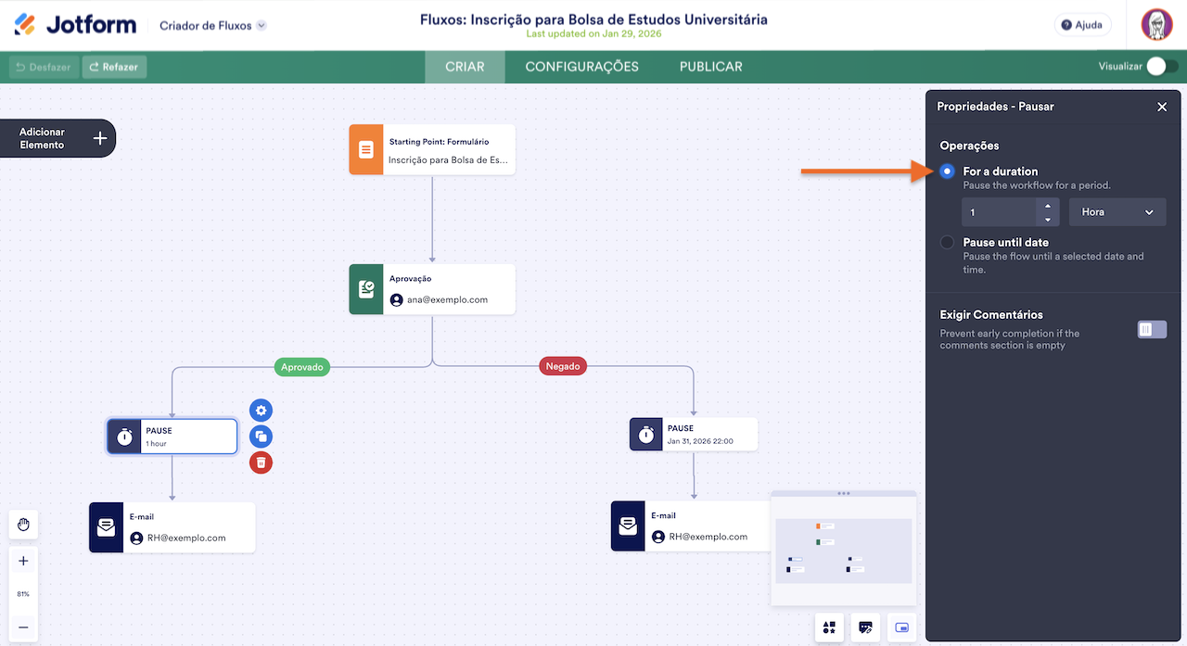Screen dimensions: 1187x646
Task: Increase the duration value with up arrow
Action: (1047, 206)
